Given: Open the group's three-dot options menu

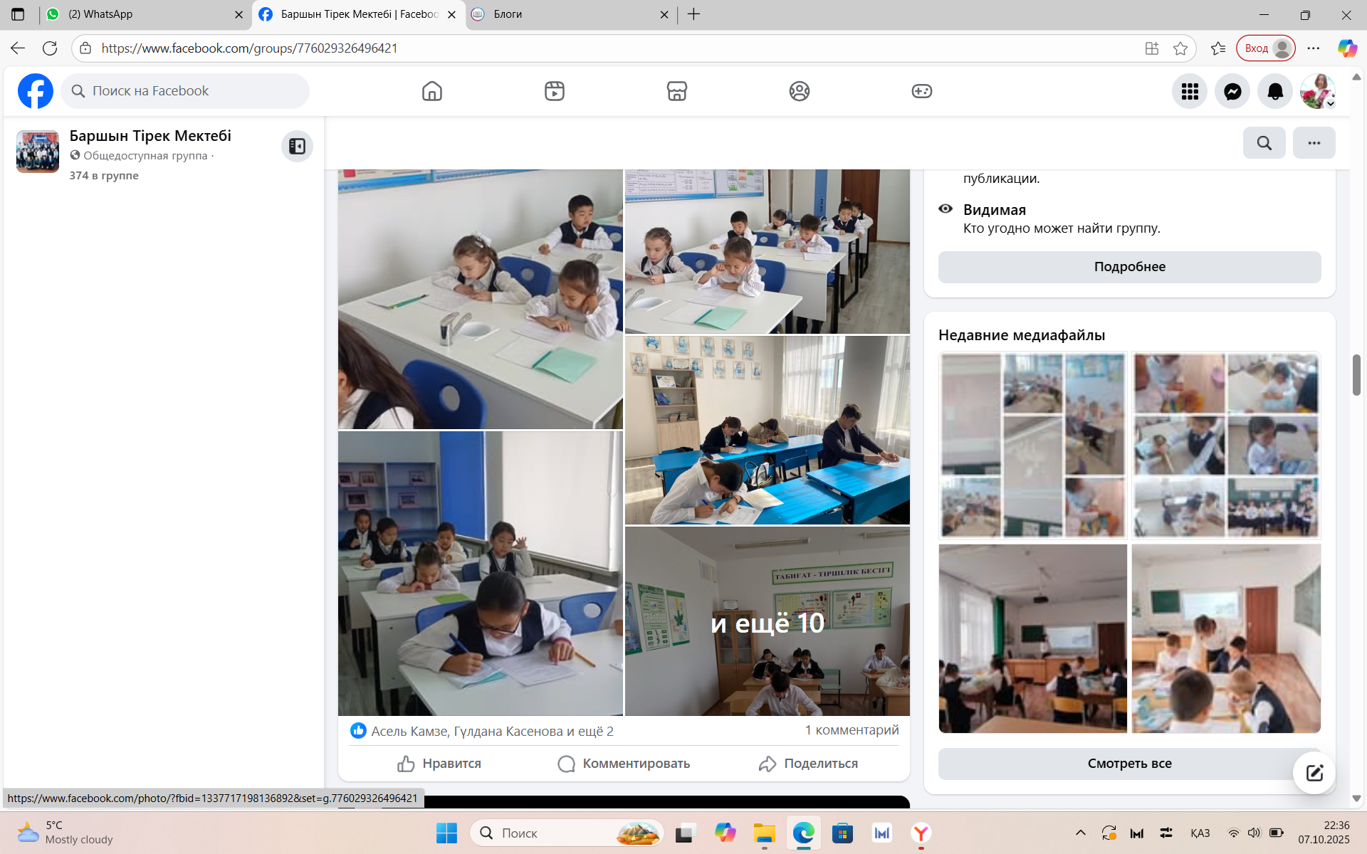Looking at the screenshot, I should click(1314, 143).
